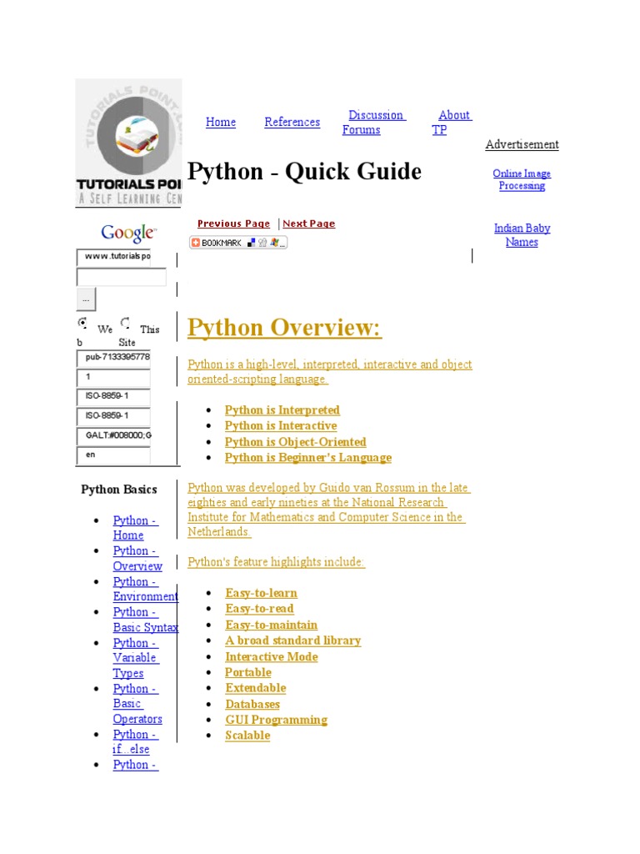Click 'Databases' feature item

point(252,705)
